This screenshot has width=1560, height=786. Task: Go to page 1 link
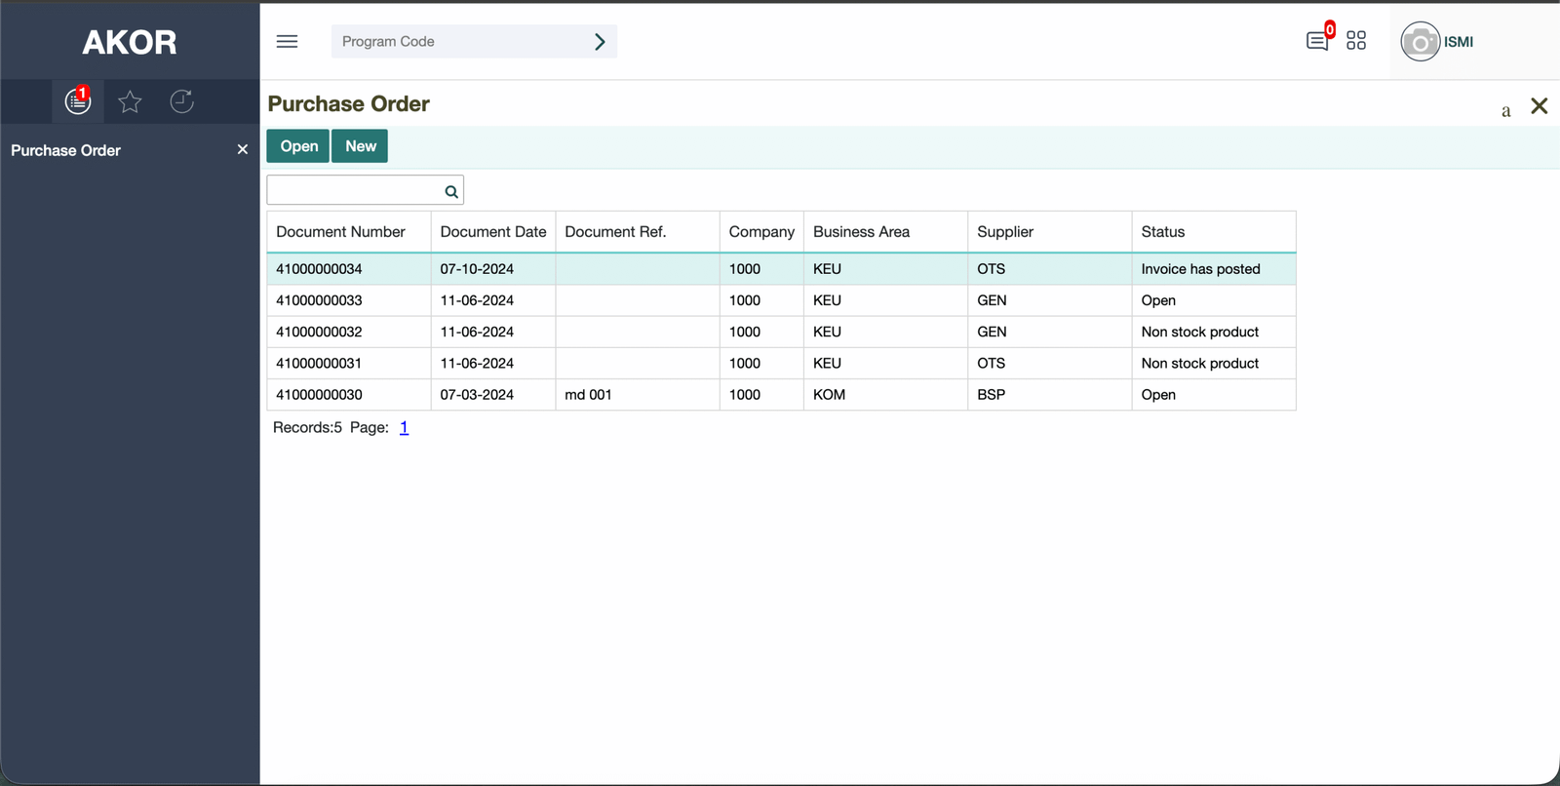[404, 427]
